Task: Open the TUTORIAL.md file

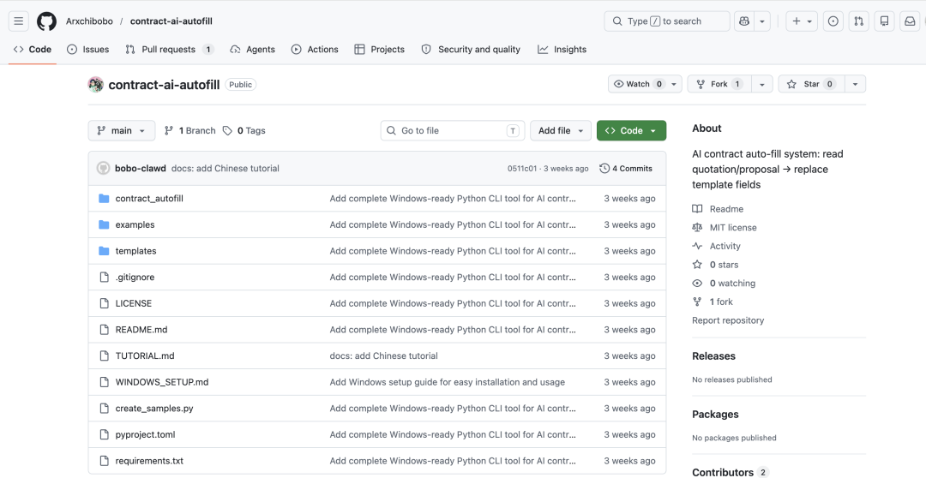Action: click(x=145, y=356)
